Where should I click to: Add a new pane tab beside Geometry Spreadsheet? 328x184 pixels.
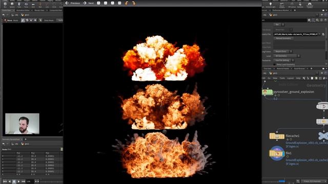pos(26,139)
